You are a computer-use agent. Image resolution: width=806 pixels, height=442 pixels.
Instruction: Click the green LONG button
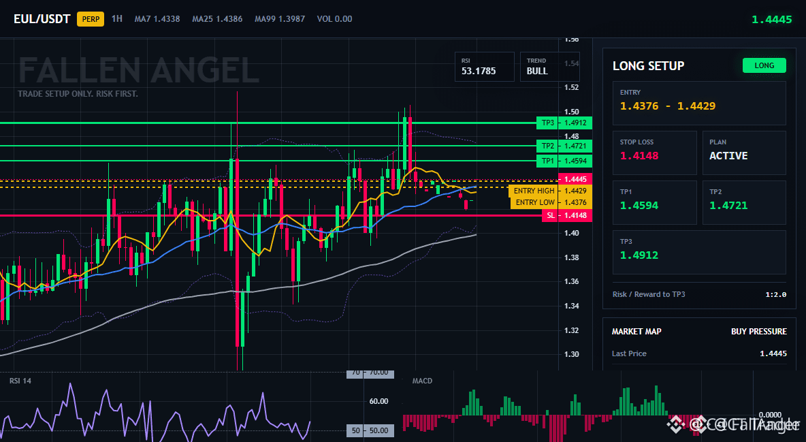(x=764, y=65)
